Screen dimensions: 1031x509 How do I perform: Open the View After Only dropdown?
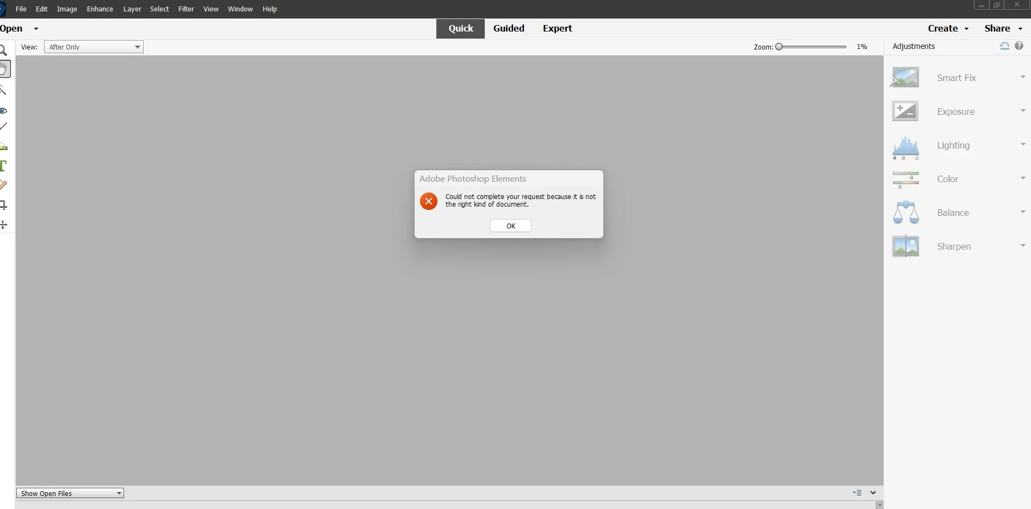(94, 47)
